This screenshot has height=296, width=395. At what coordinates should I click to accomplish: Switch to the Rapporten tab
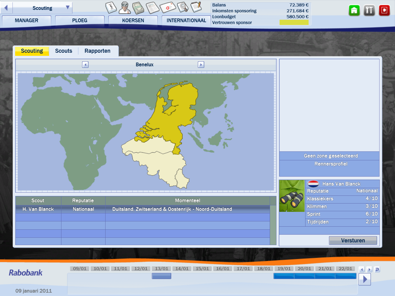(97, 51)
